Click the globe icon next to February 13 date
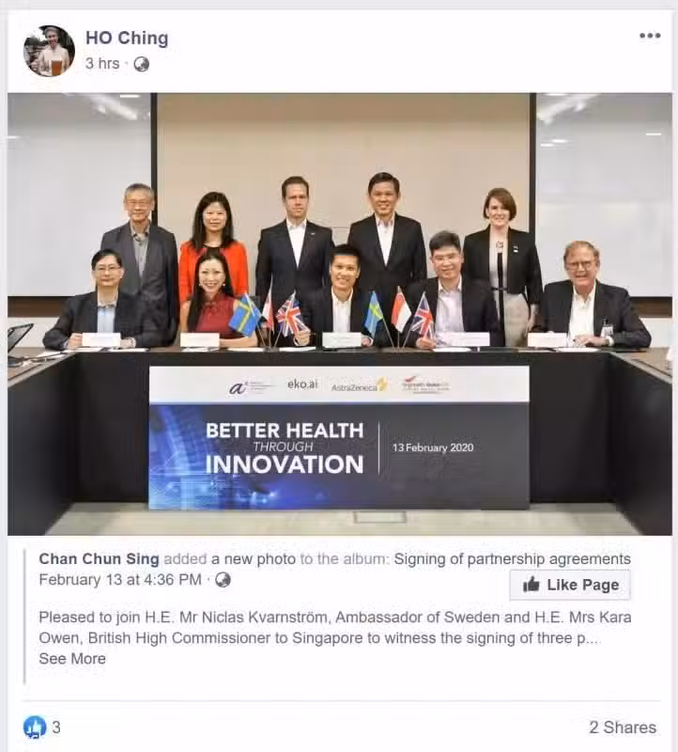The width and height of the screenshot is (678, 752). pos(223,580)
